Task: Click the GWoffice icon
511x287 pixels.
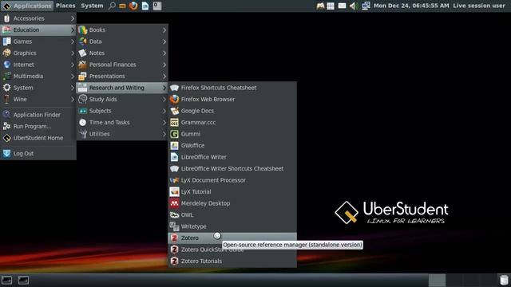Action: click(174, 145)
